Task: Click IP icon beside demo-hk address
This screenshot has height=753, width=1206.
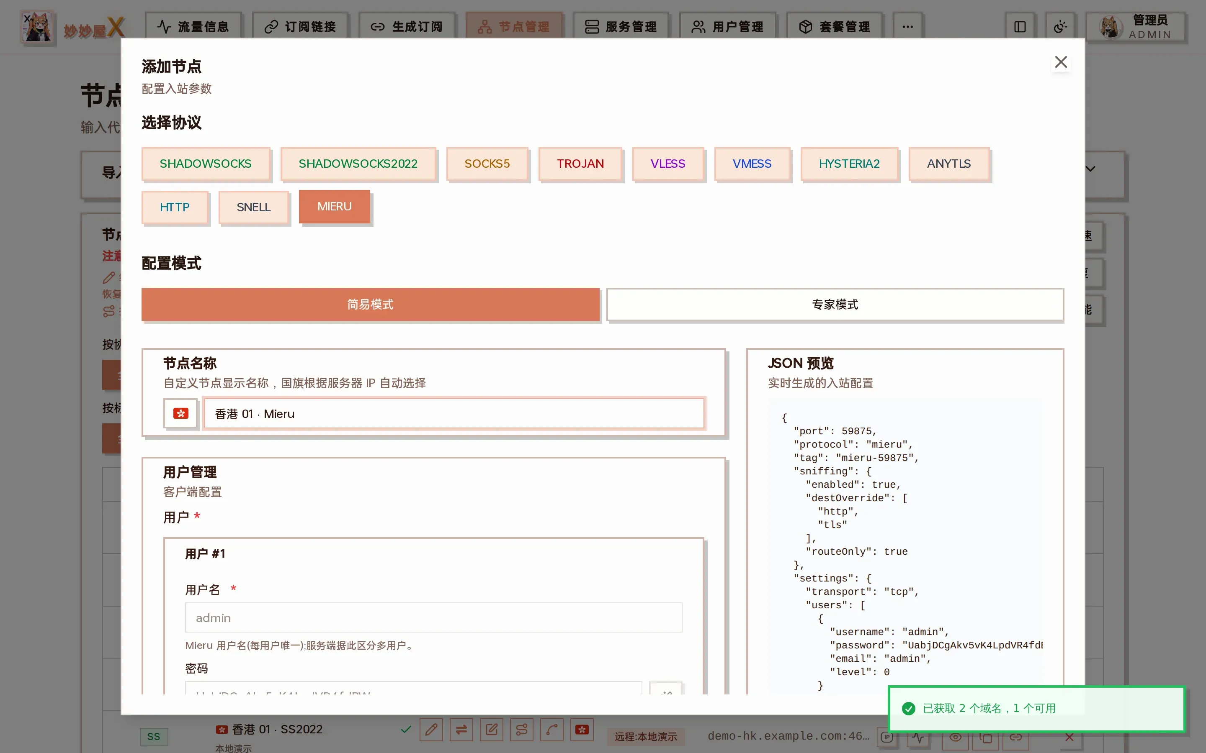Action: 886,737
